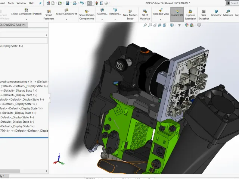
Task: Click the Edit Appearance color ball
Action: tap(187, 25)
